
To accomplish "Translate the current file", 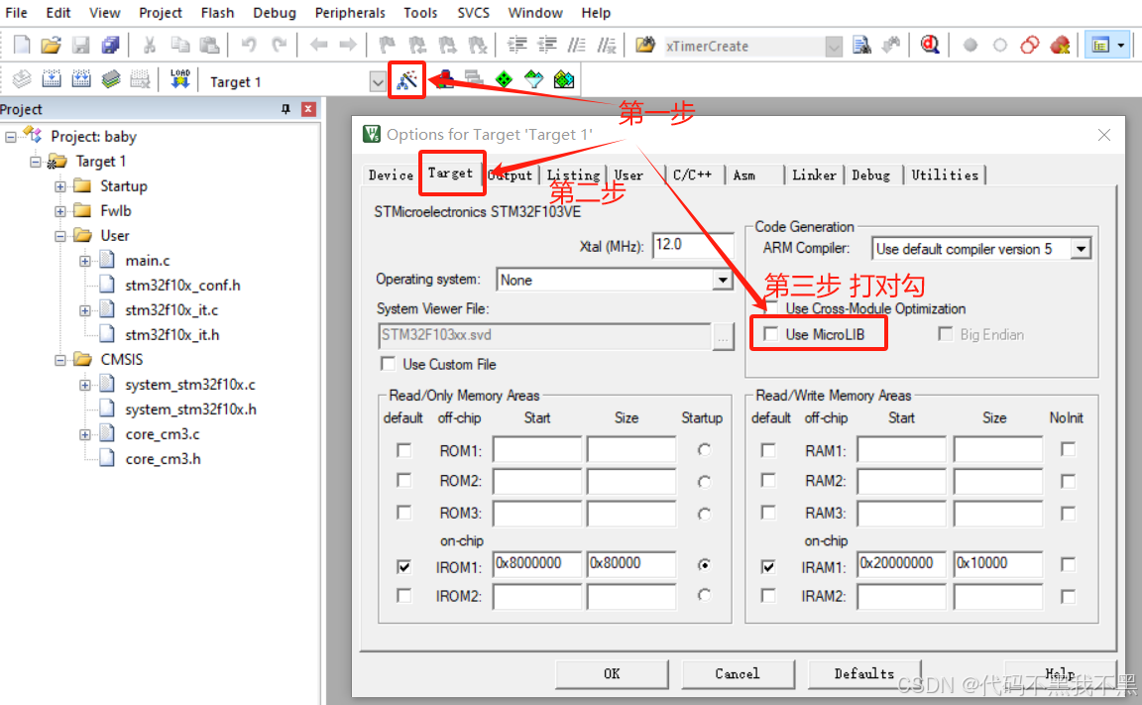I will click(22, 79).
